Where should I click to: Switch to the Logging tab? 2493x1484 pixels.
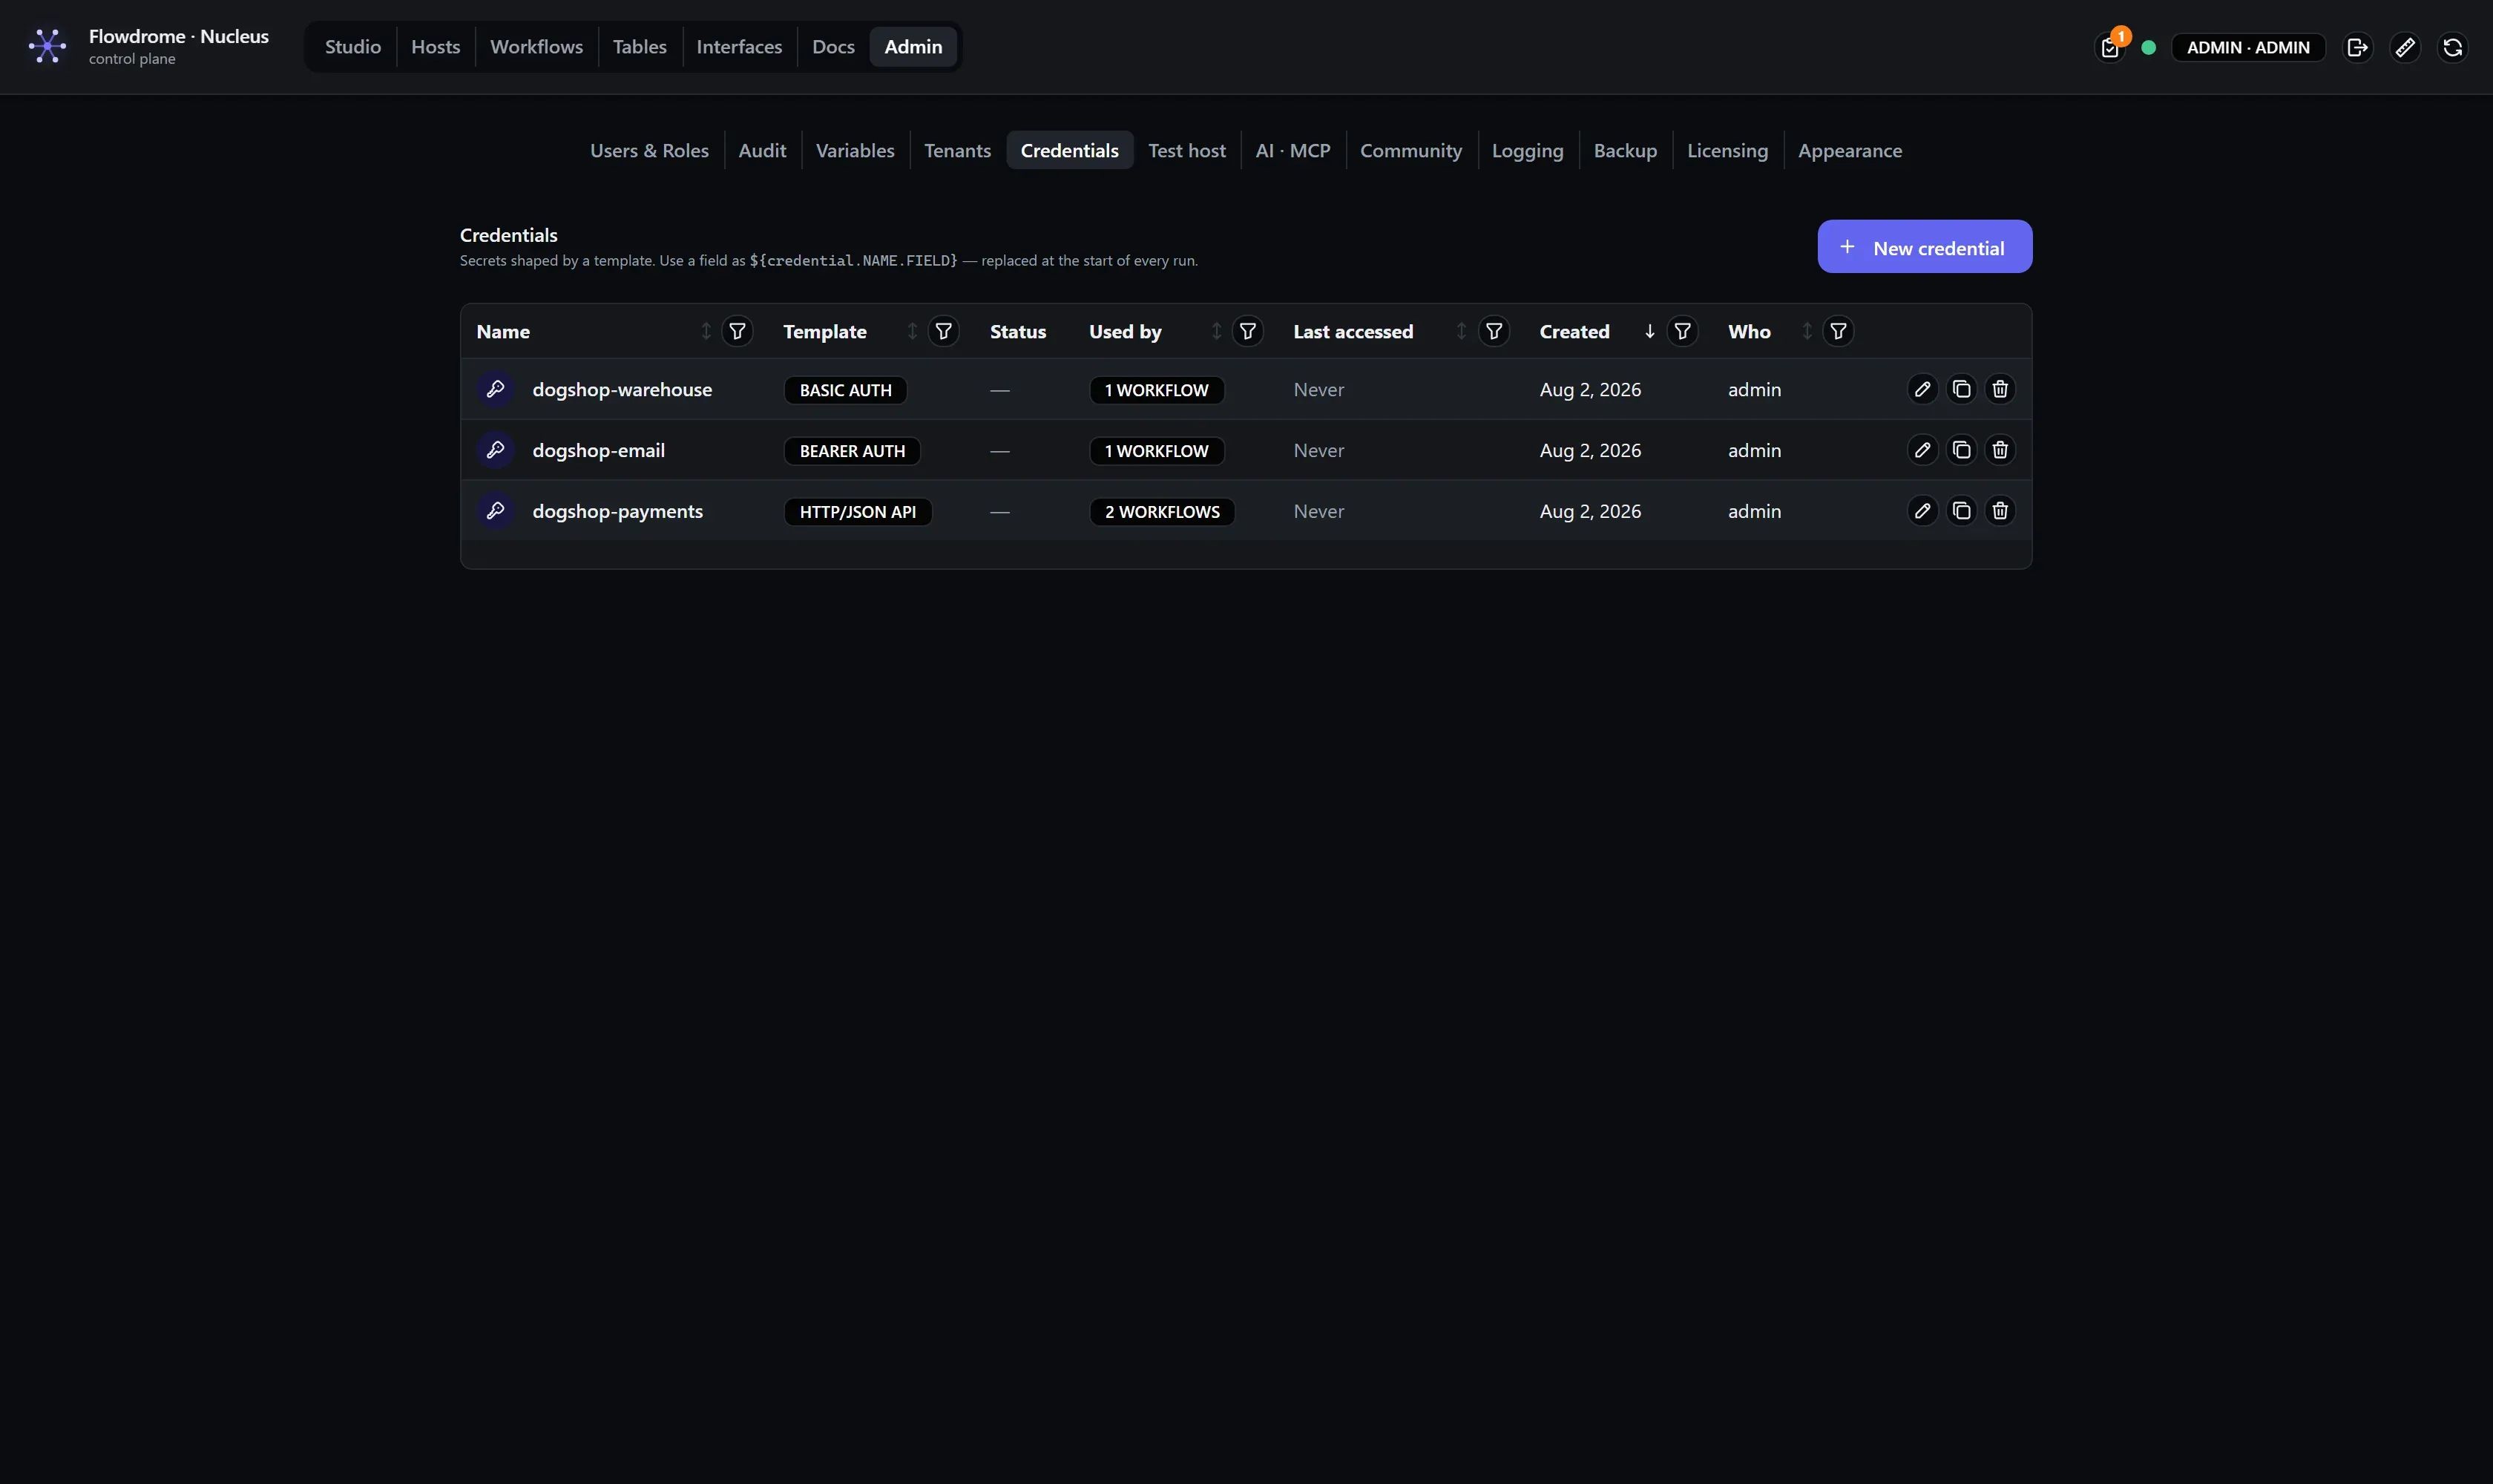coord(1527,150)
